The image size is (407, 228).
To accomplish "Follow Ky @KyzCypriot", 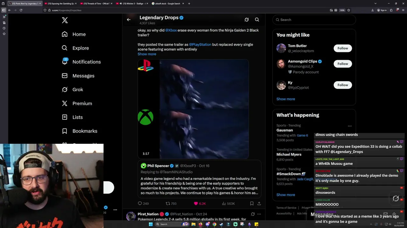I will click(343, 85).
